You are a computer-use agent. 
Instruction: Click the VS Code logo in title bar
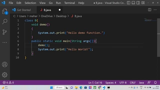pyautogui.click(x=3, y=3)
